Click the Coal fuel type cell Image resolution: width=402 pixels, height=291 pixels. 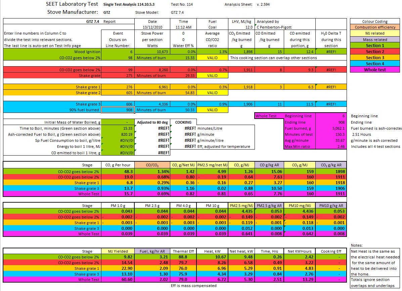coord(212,27)
